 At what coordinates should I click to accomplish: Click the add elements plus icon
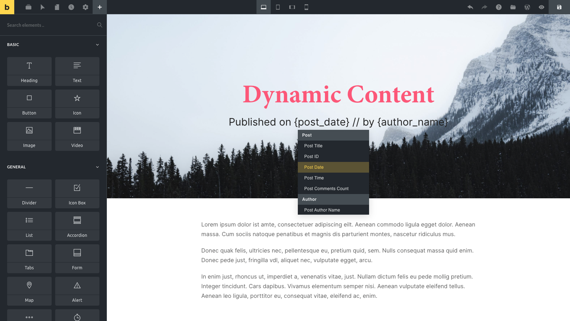[100, 7]
